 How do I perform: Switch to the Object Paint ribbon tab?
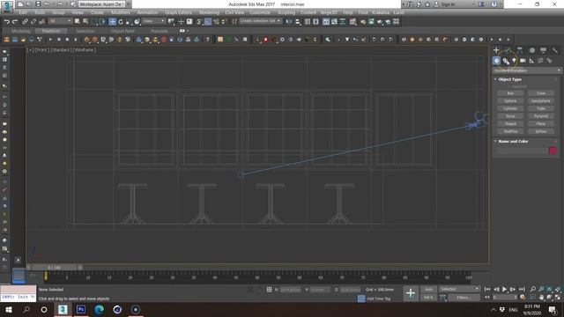pyautogui.click(x=122, y=32)
